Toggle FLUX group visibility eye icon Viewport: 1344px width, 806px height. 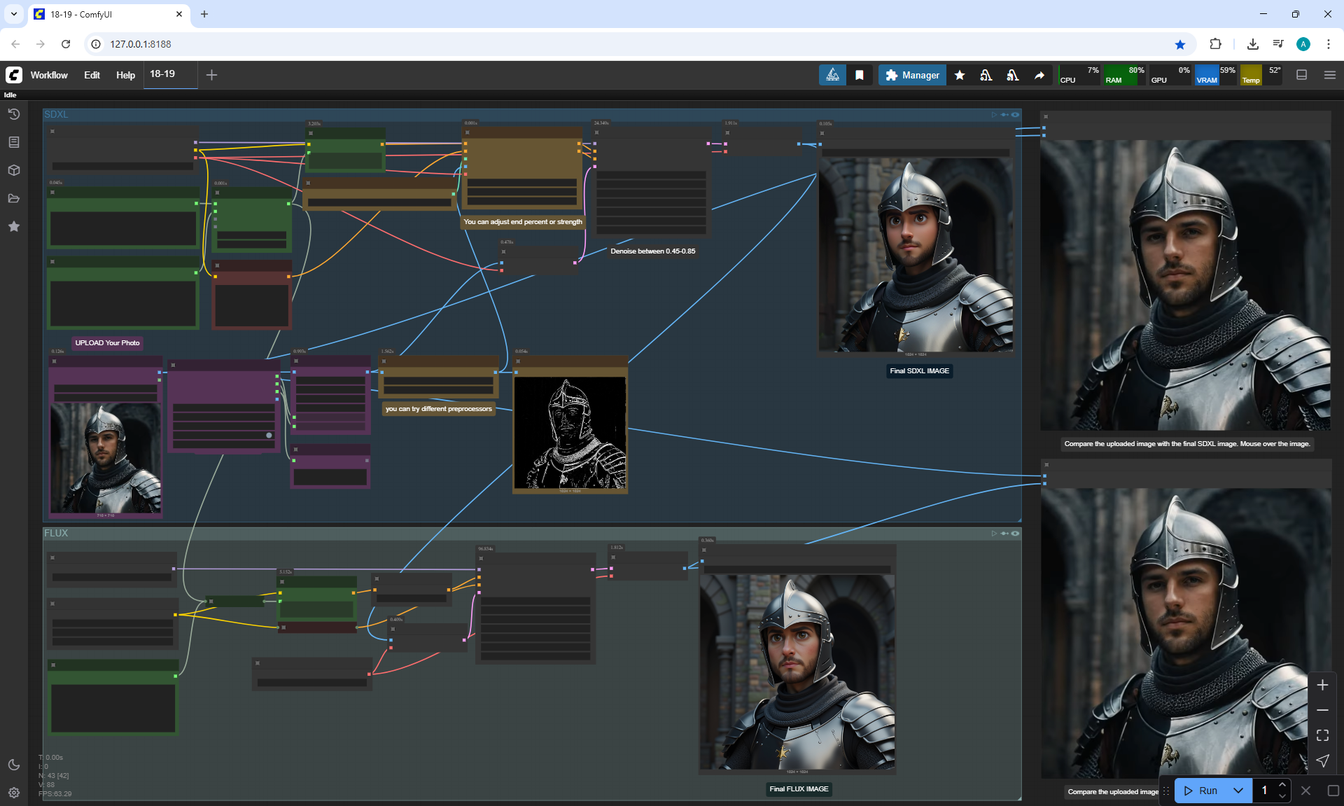click(1015, 533)
